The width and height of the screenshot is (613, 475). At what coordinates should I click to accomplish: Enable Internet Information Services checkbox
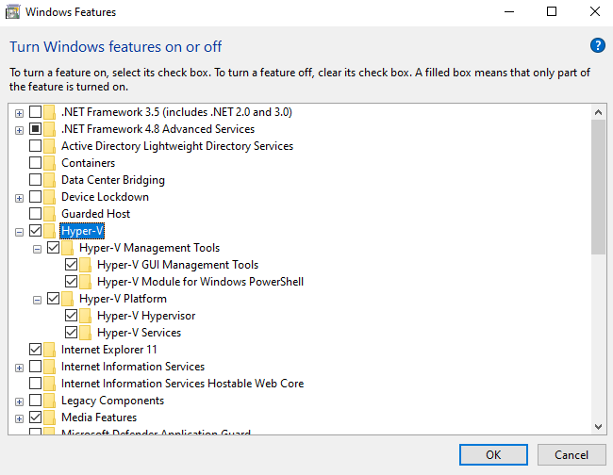35,366
